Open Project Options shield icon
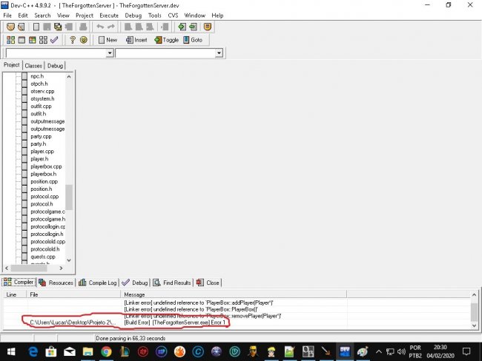This screenshot has height=361, width=482. click(x=208, y=27)
